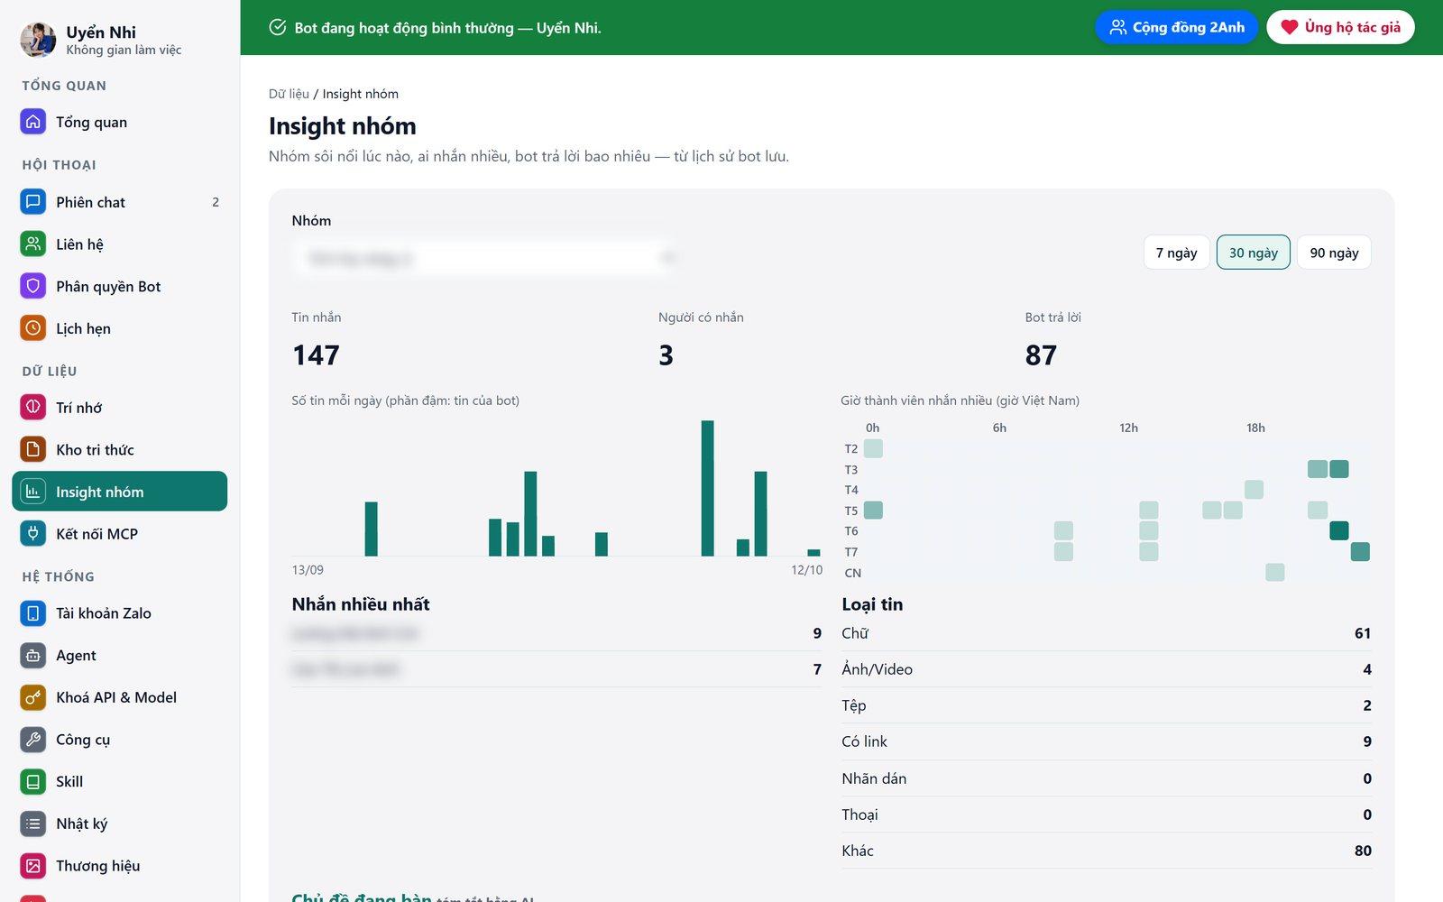Image resolution: width=1443 pixels, height=902 pixels.
Task: Select the Phân quyền Bot shield icon
Action: (x=33, y=286)
